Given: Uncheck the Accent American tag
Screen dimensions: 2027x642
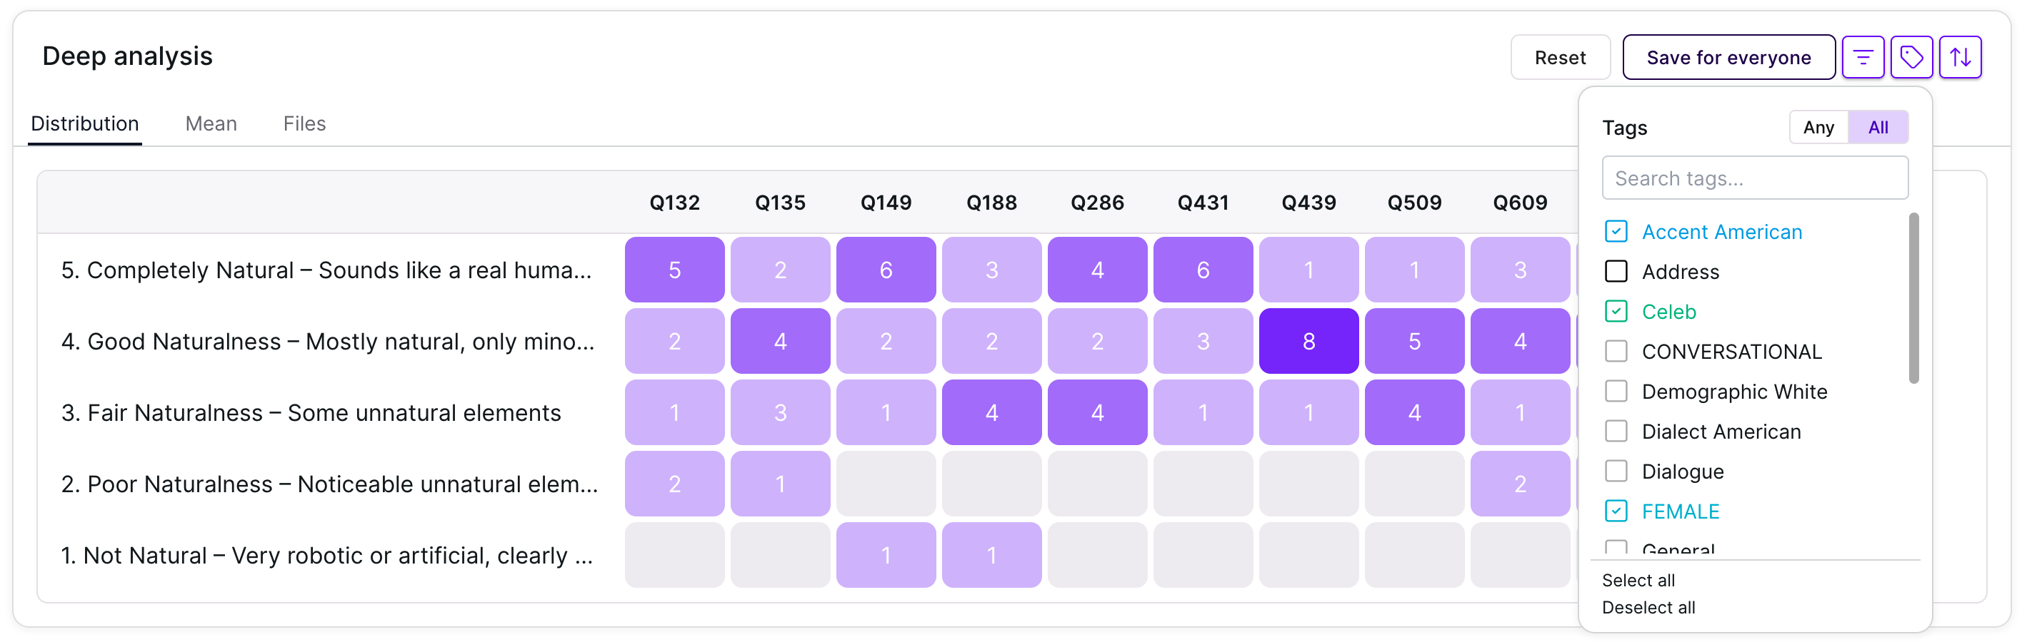Looking at the screenshot, I should click(1616, 231).
